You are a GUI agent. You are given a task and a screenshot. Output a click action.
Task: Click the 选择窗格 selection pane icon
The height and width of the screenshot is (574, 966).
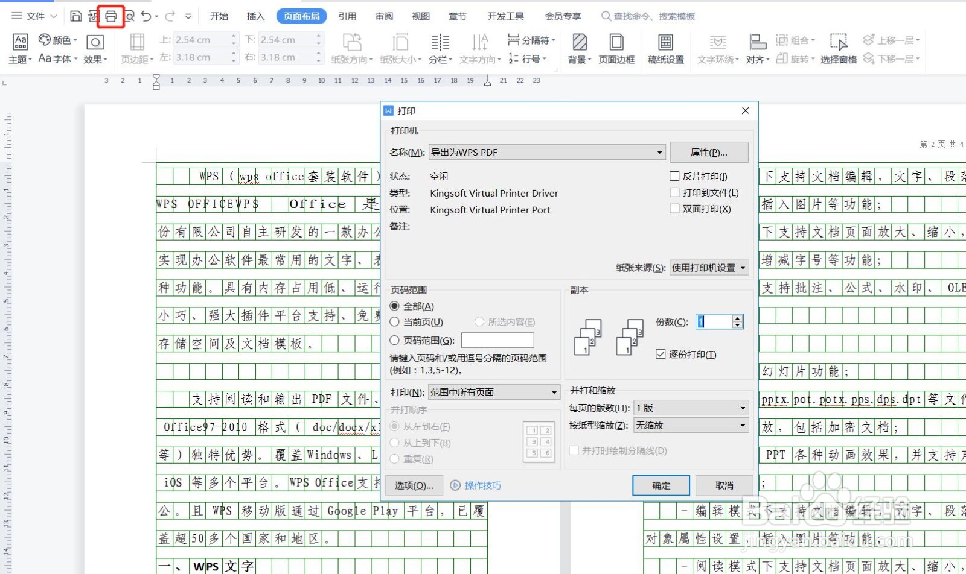839,48
